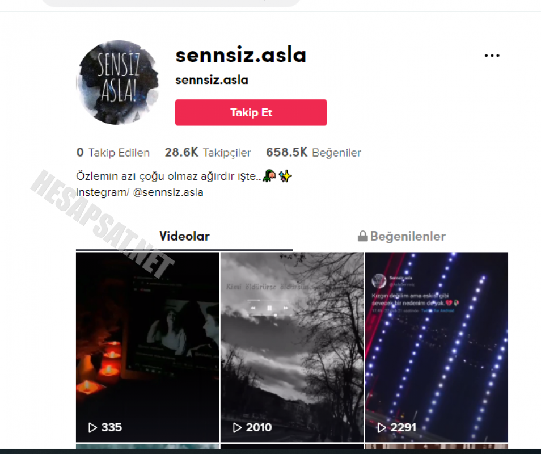Click the Sensiz Asla profile avatar

[x=117, y=83]
